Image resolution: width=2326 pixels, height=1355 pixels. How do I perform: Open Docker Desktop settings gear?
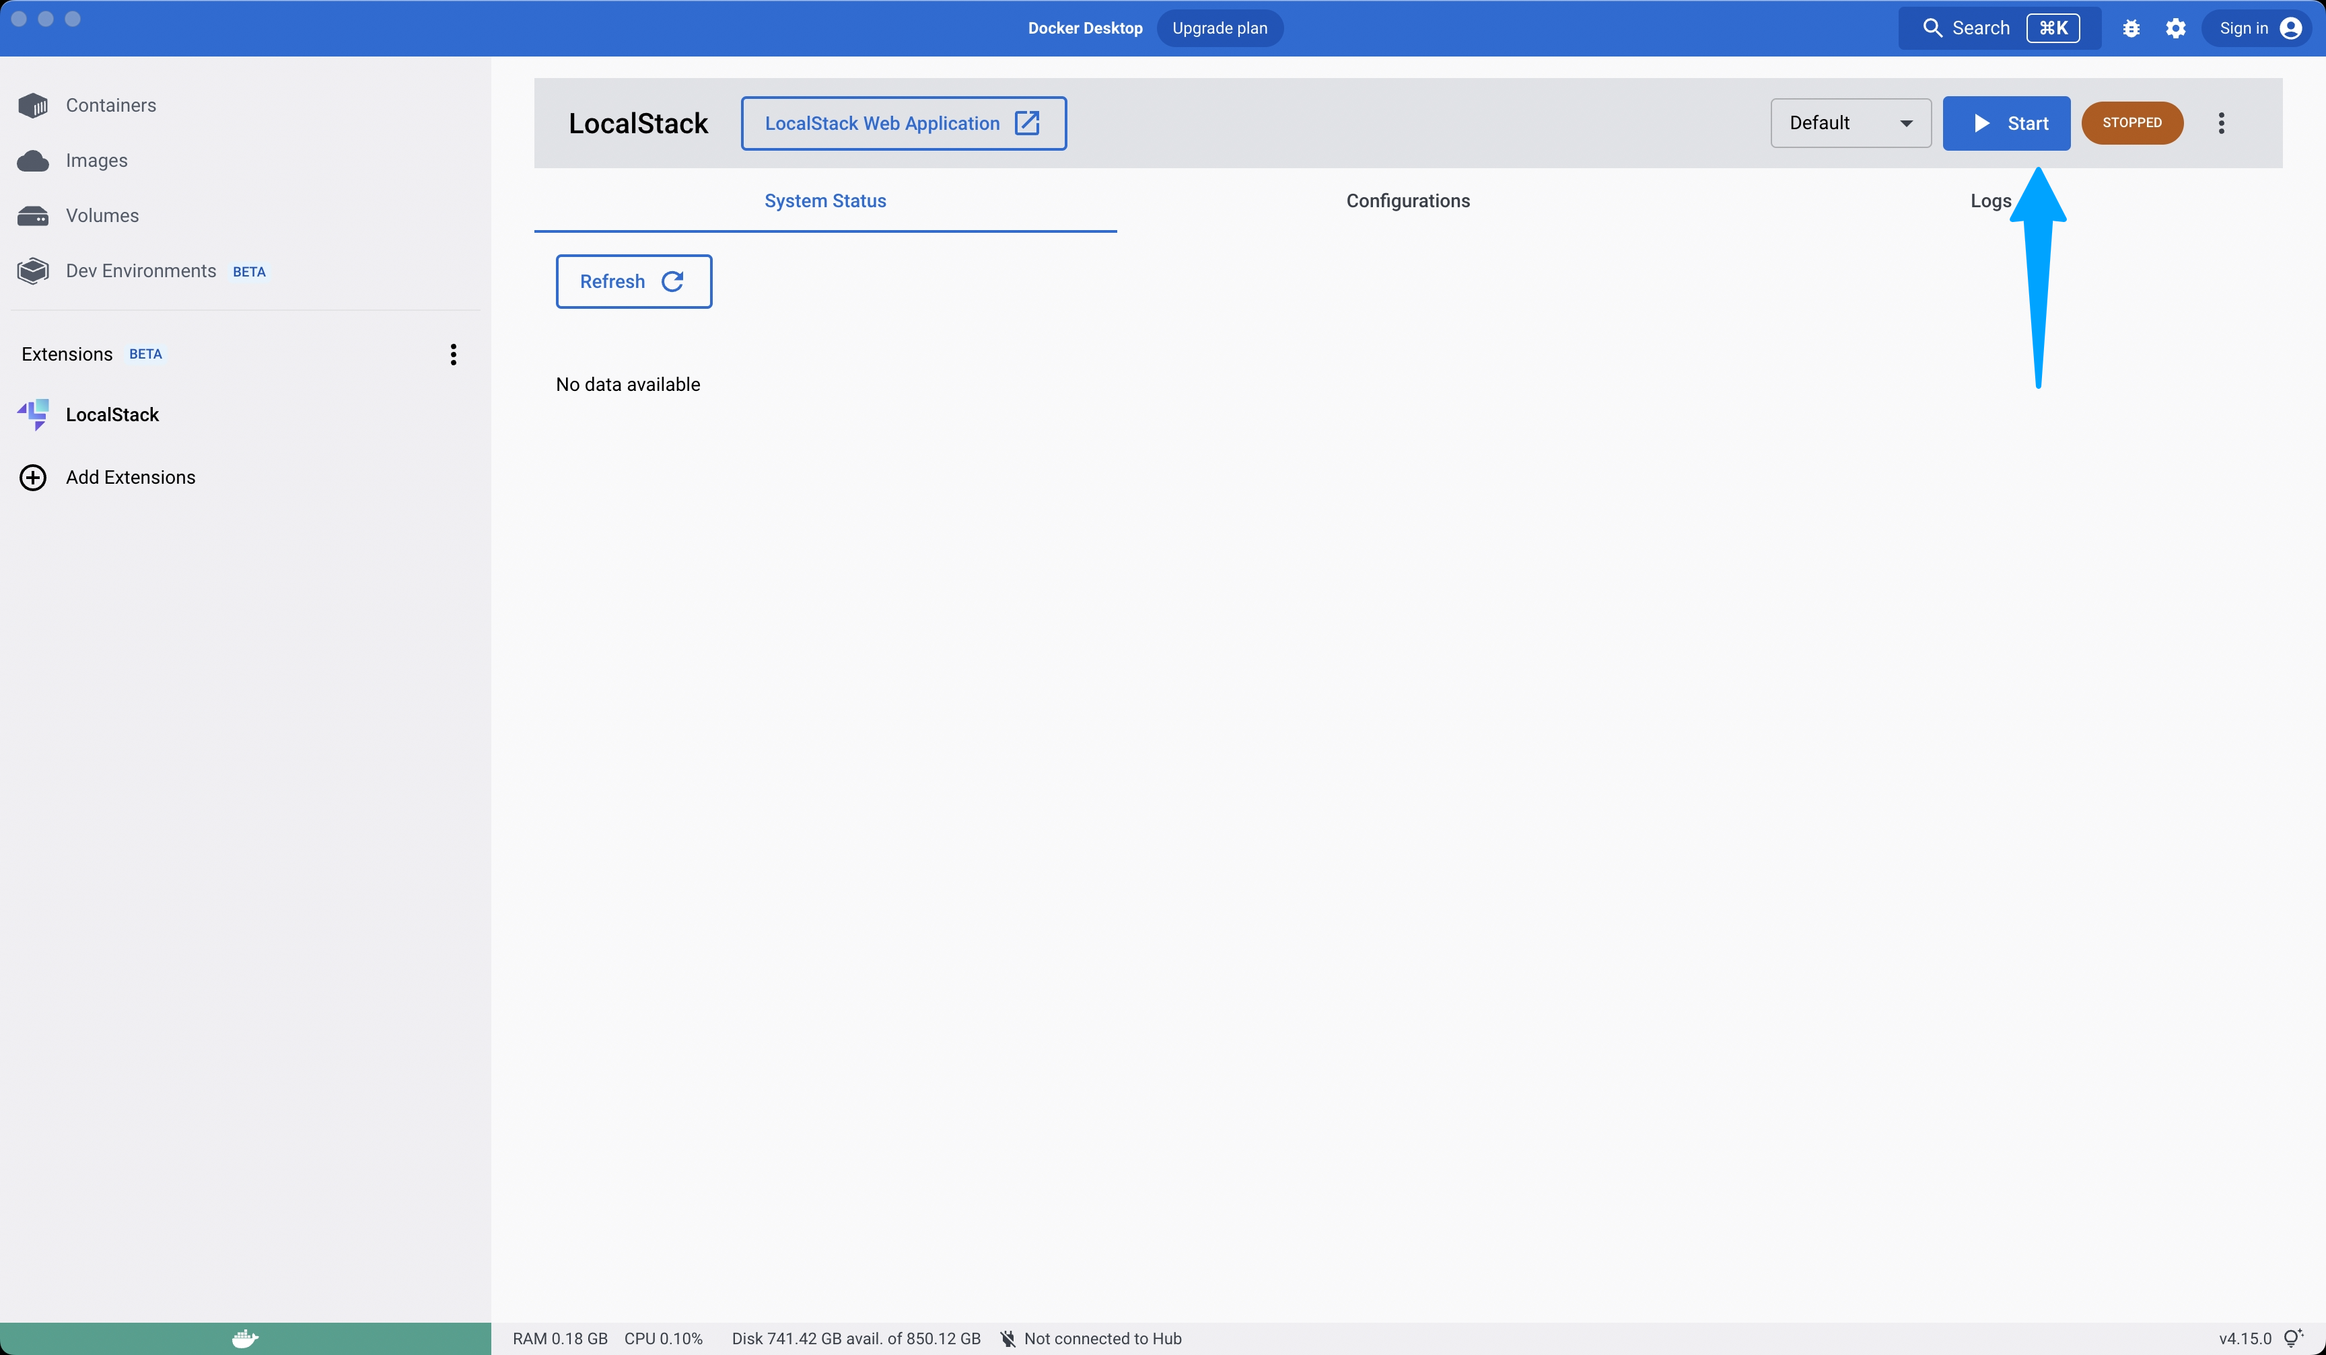[x=2175, y=28]
